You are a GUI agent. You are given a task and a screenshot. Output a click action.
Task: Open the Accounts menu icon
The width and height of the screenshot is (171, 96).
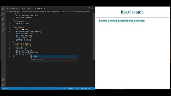[3, 79]
